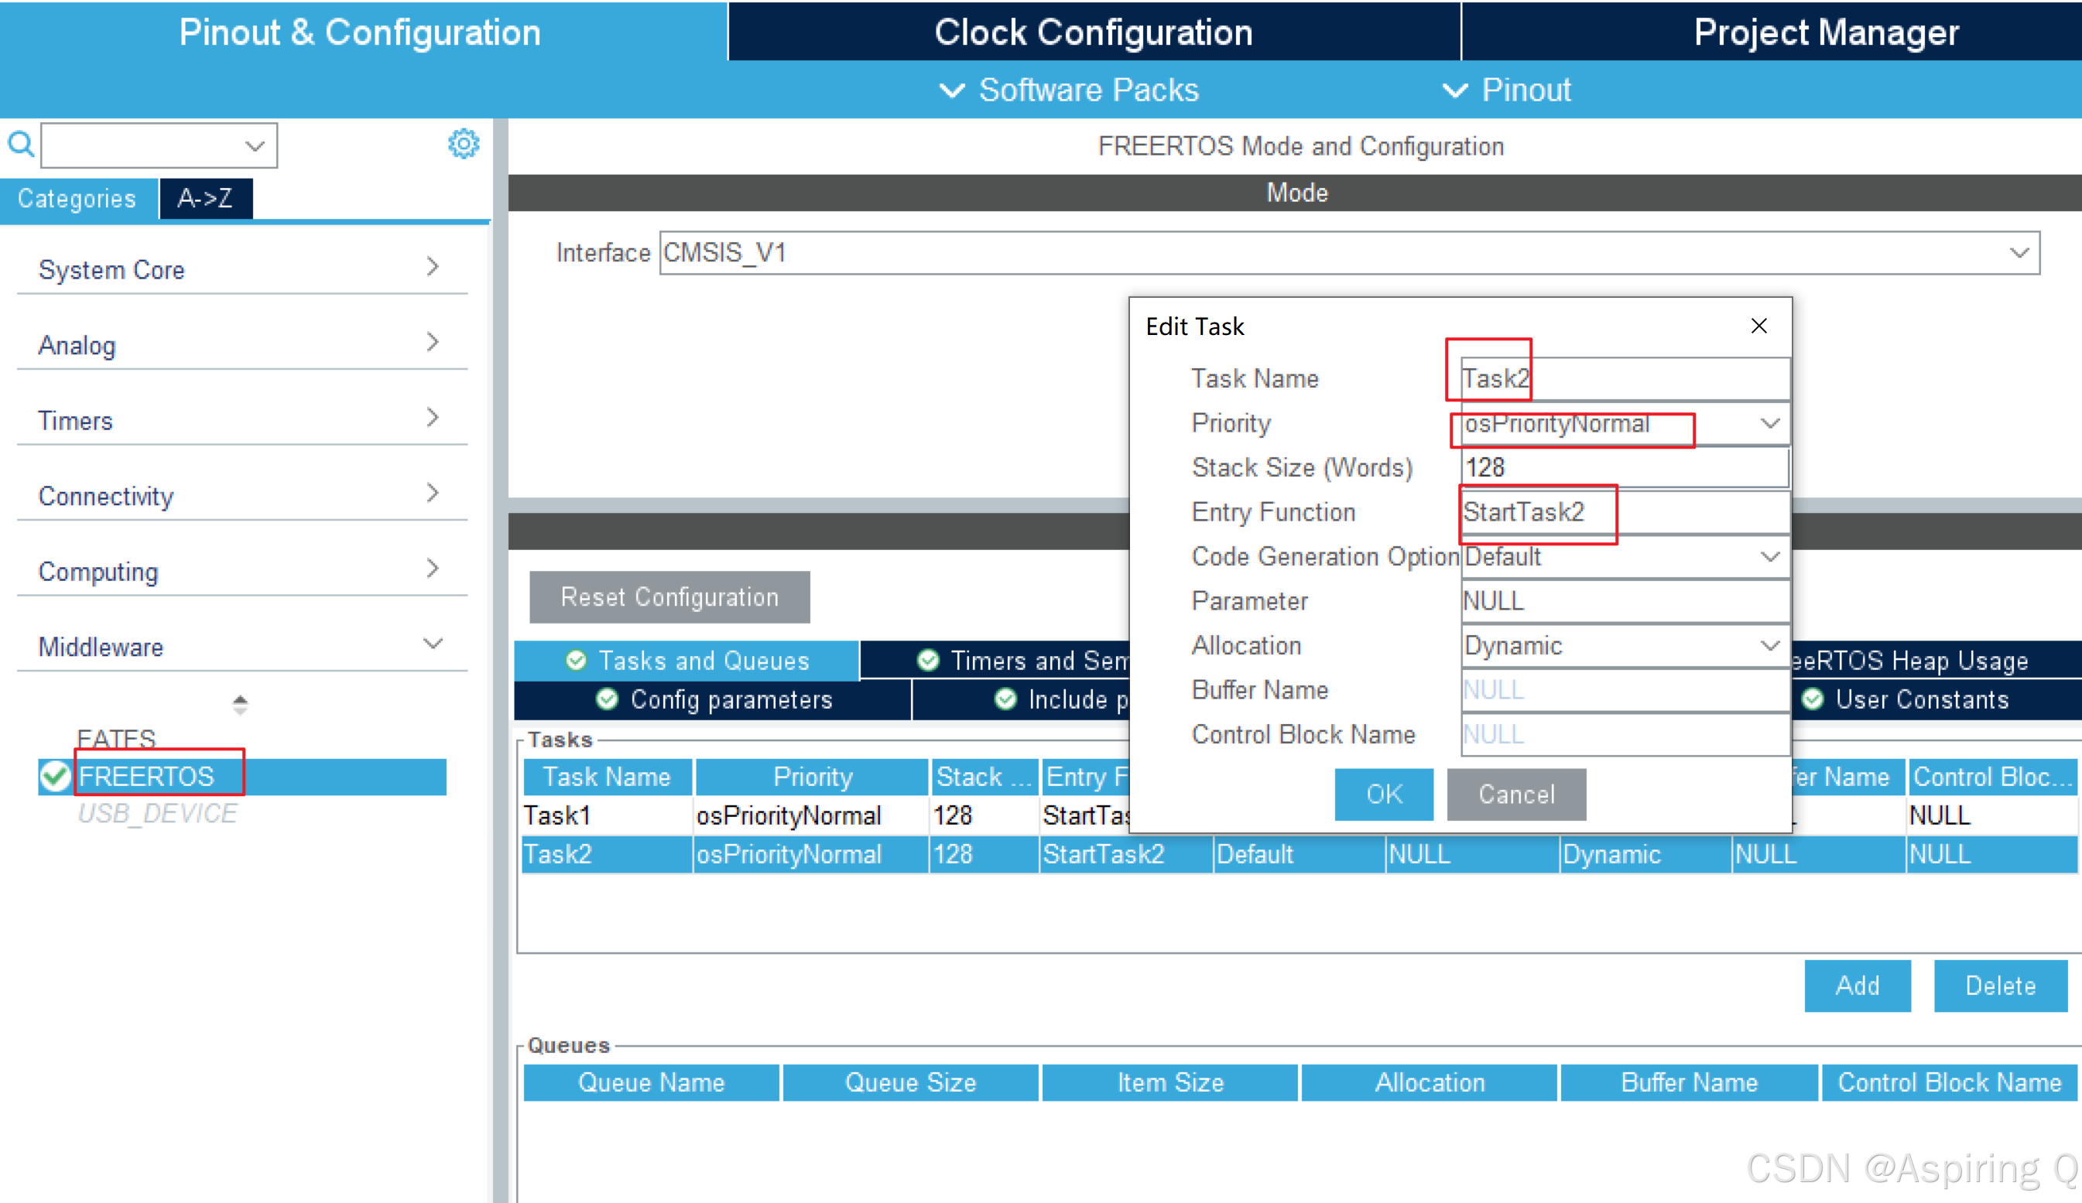The image size is (2082, 1203).
Task: Click the Item Size column header
Action: point(1170,1082)
